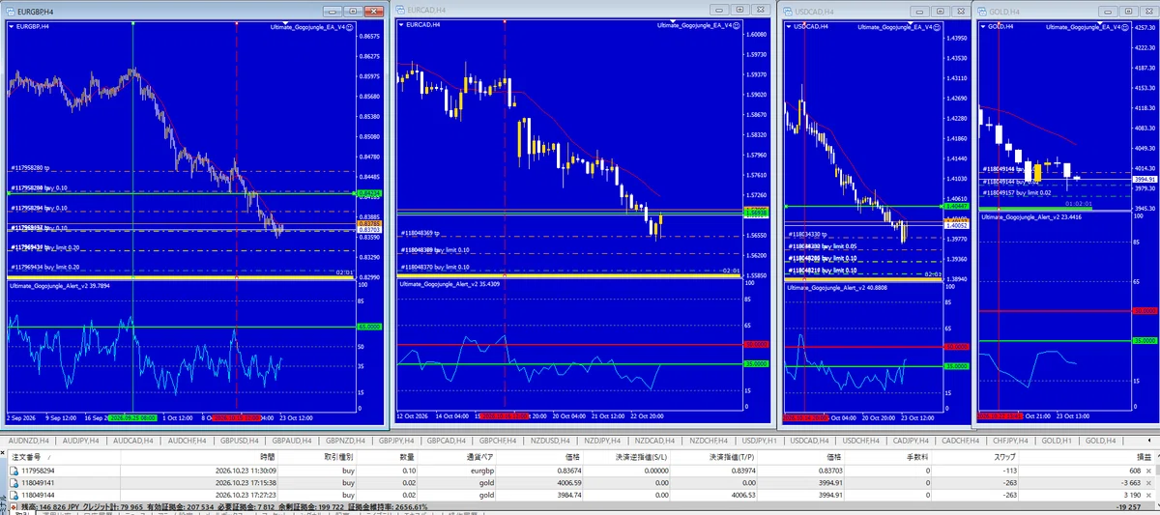Screen dimensions: 1160x515
Task: Switch to the GBPUSD,H4 chart tab
Action: pos(242,441)
